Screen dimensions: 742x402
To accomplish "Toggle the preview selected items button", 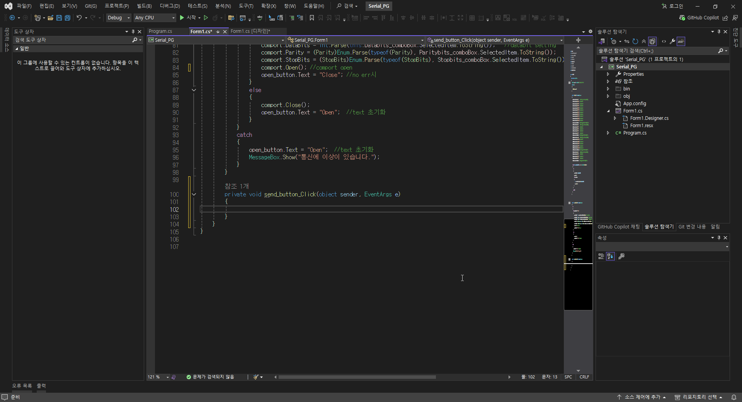I will [681, 41].
